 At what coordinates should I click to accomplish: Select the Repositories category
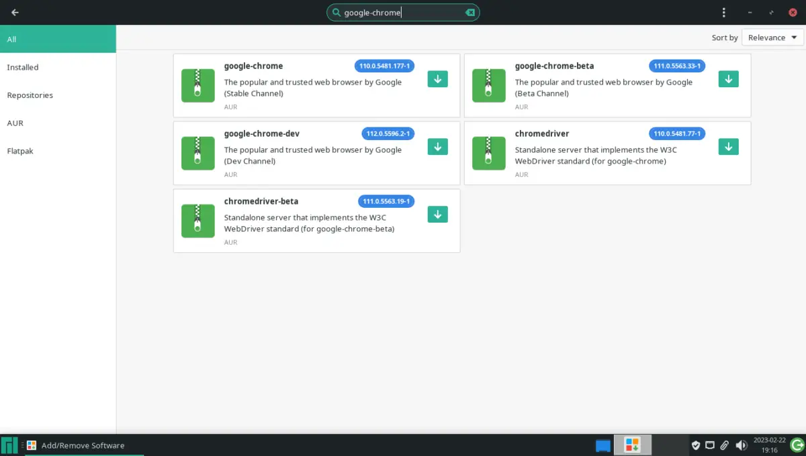pos(58,95)
